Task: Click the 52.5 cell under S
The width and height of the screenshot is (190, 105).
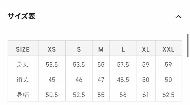Action: [79, 95]
